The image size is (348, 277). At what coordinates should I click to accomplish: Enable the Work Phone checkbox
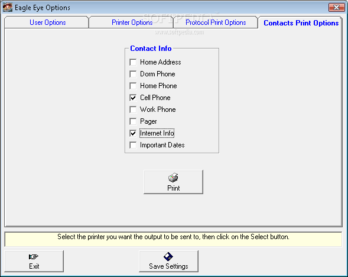pos(133,109)
